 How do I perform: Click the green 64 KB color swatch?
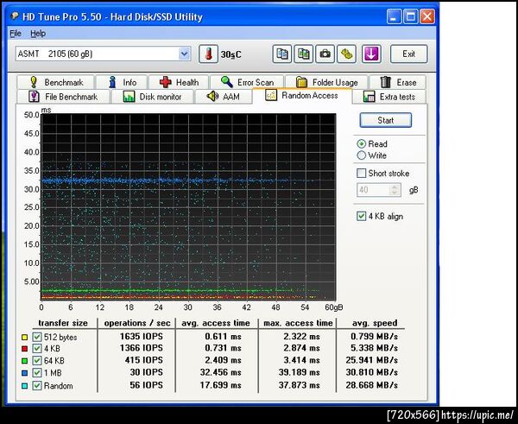pyautogui.click(x=24, y=361)
